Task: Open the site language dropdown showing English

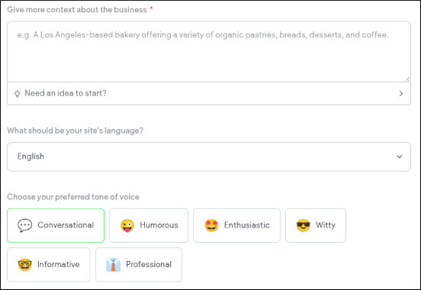Action: (209, 156)
